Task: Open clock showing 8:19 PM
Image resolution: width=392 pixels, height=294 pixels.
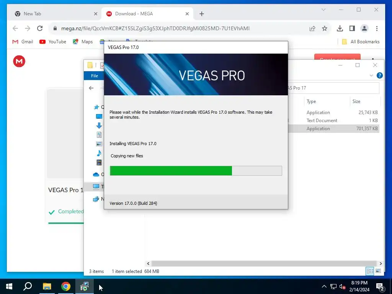Action: pyautogui.click(x=359, y=286)
